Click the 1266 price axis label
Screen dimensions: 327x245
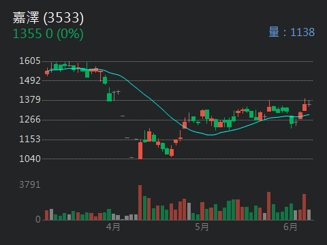[30, 120]
